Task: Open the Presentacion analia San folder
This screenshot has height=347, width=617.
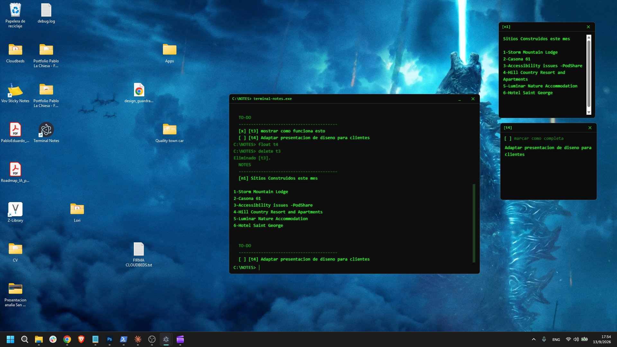Action: (x=15, y=294)
